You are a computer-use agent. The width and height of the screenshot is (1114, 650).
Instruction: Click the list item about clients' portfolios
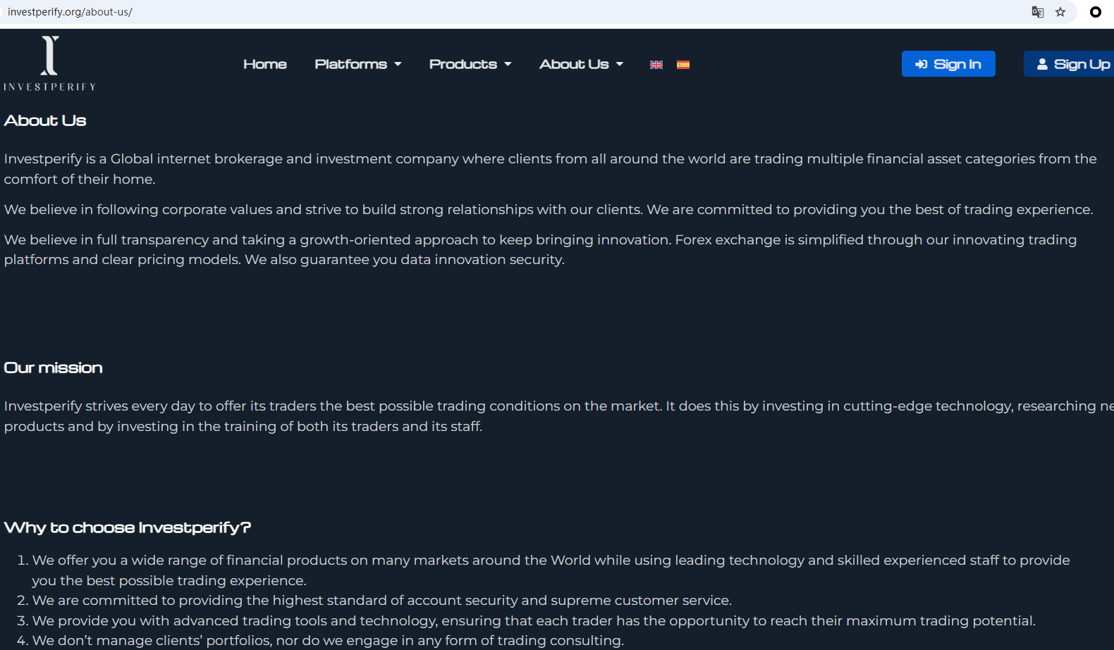(328, 640)
